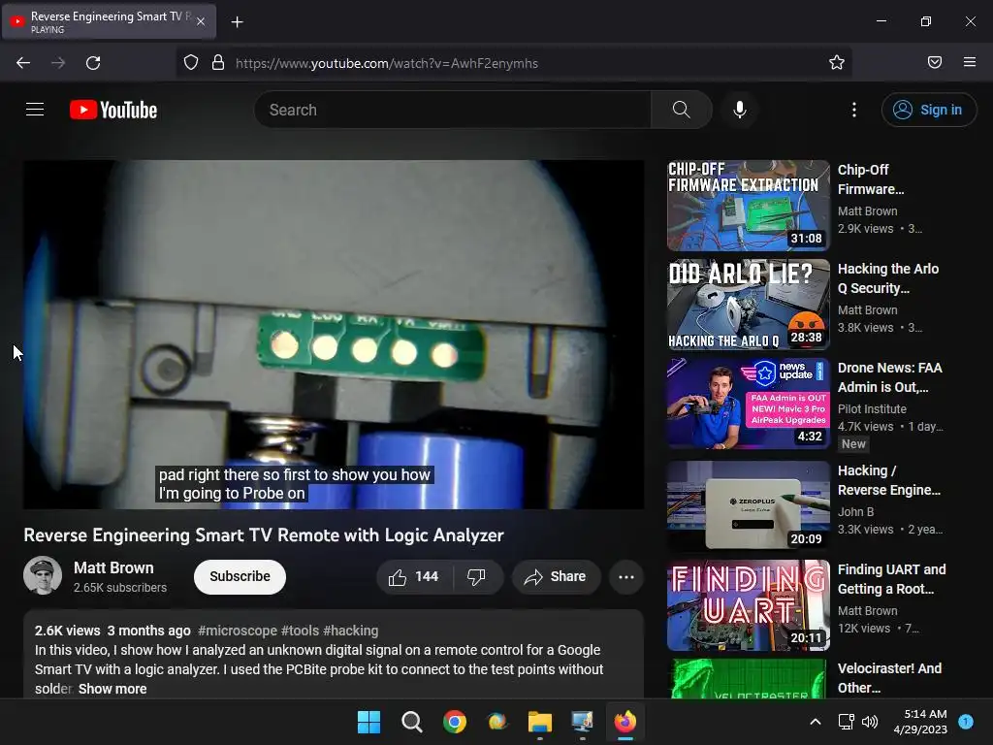Bookmark this page with star icon
Viewport: 993px width, 745px height.
(837, 62)
